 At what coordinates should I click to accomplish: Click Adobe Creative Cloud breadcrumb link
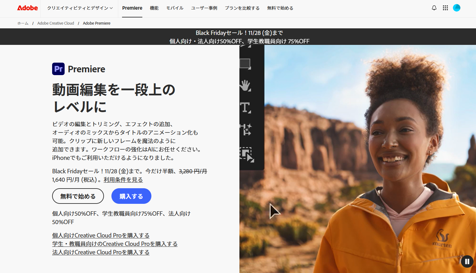(56, 23)
